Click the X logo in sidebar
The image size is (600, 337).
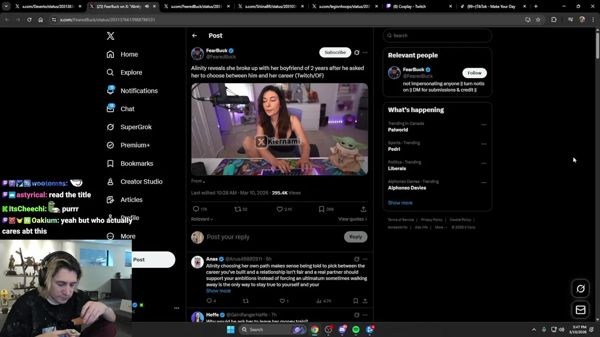(111, 36)
